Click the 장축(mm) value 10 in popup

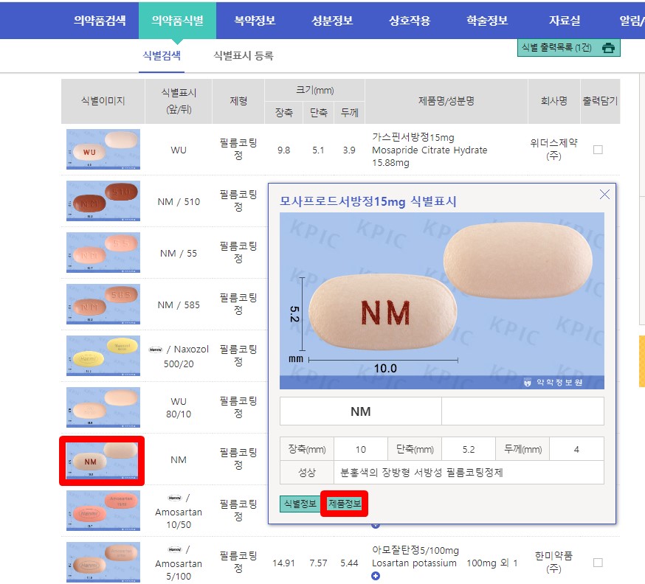click(x=361, y=450)
